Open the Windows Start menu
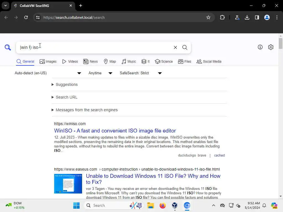This screenshot has height=212, width=283. (76, 205)
